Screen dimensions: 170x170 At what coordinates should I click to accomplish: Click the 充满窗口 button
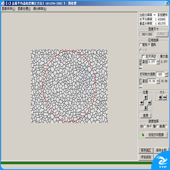pyautogui.click(x=162, y=34)
